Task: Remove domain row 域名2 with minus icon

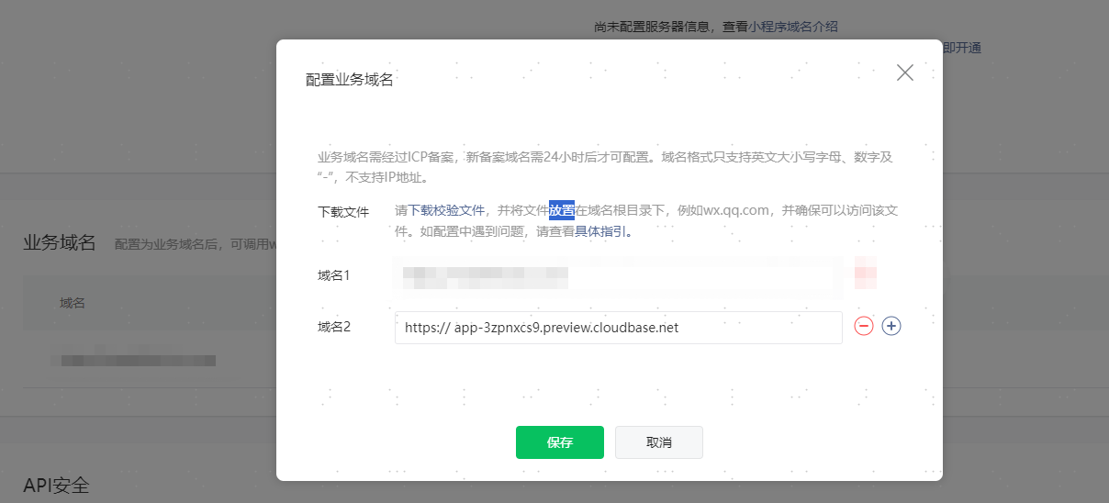Action: pos(864,326)
